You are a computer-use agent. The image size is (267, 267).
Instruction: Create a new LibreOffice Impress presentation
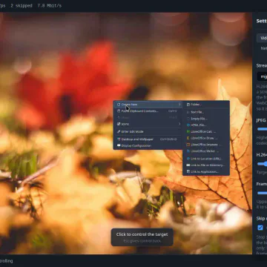(x=206, y=145)
